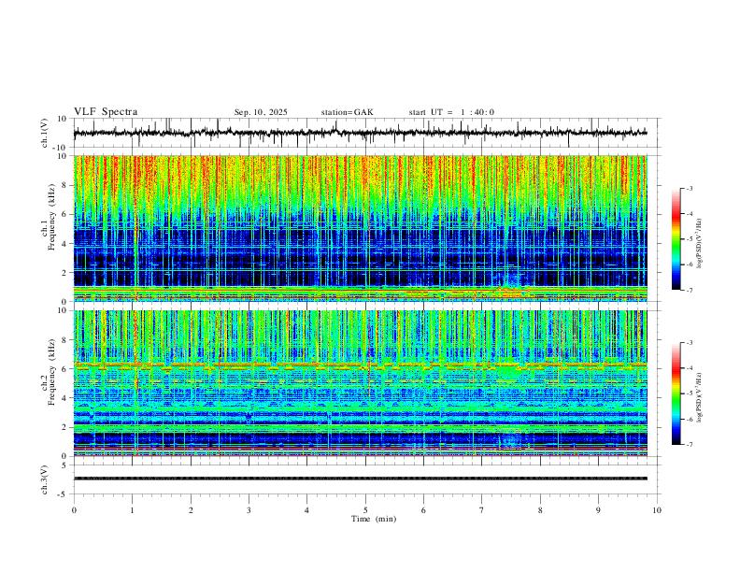Click the ch.2 colorbar 'log(PSD)(V²/Hz)' label
The image size is (740, 572).
(699, 398)
